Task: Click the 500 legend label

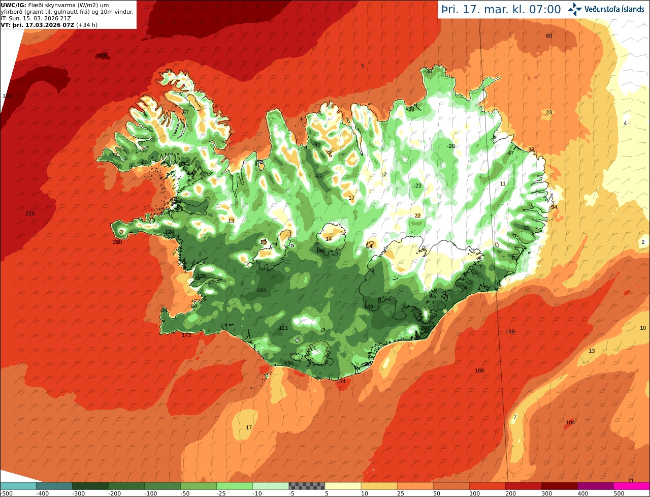Action: pos(619,493)
